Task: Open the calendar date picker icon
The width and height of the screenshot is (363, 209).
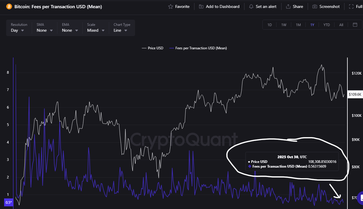Action: coord(355,25)
